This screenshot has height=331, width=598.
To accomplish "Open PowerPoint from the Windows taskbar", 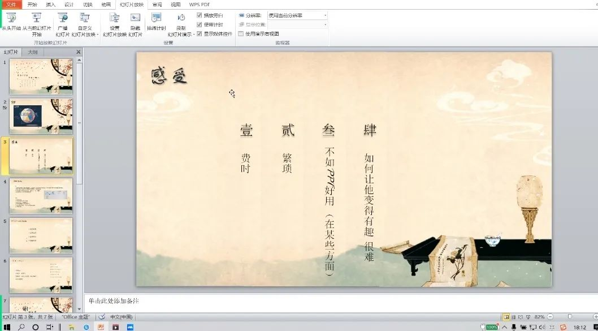I will (101, 326).
